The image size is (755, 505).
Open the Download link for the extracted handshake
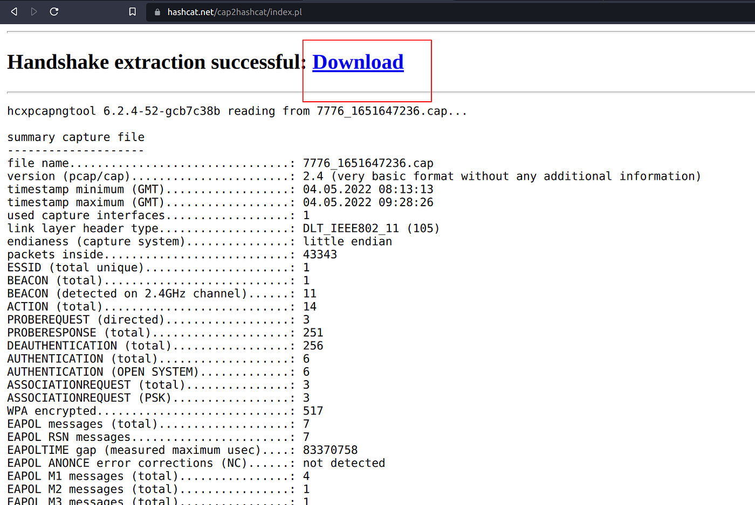357,62
